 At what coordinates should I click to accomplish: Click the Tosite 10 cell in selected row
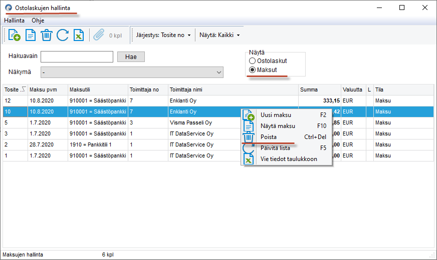[15, 111]
